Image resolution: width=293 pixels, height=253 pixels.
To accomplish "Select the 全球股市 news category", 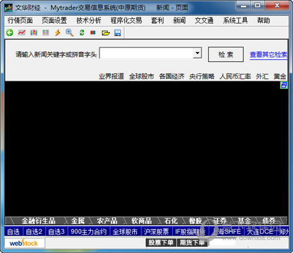I will click(141, 76).
